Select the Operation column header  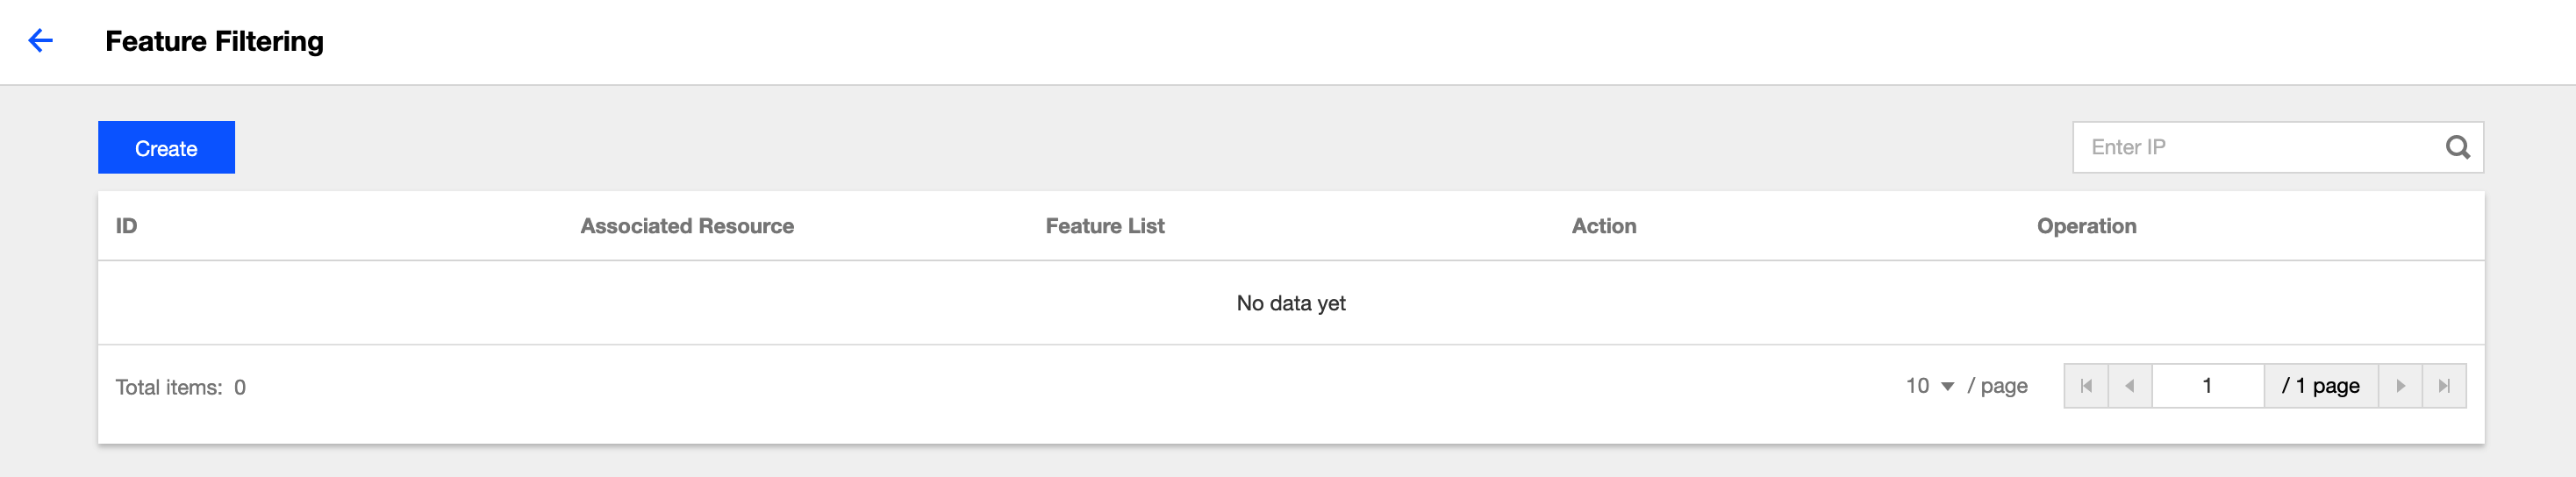click(x=2086, y=226)
